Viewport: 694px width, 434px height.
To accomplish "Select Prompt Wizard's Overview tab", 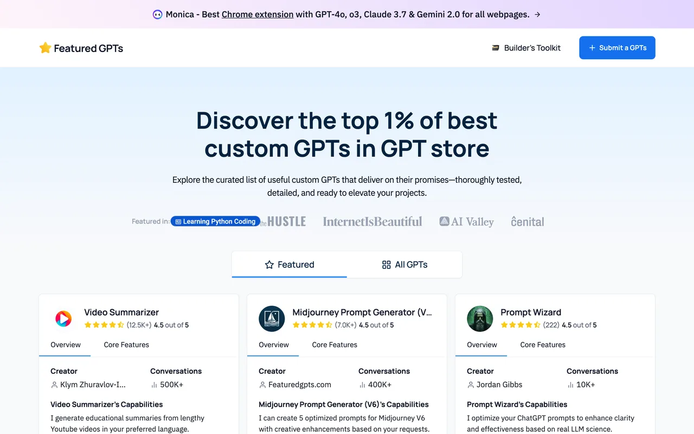I will (481, 345).
